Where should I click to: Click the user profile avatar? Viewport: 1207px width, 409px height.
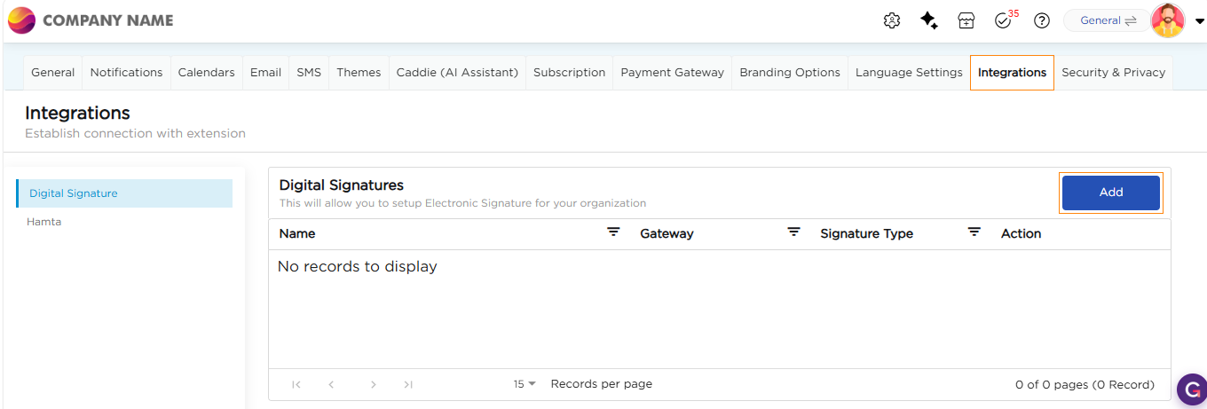click(x=1167, y=20)
